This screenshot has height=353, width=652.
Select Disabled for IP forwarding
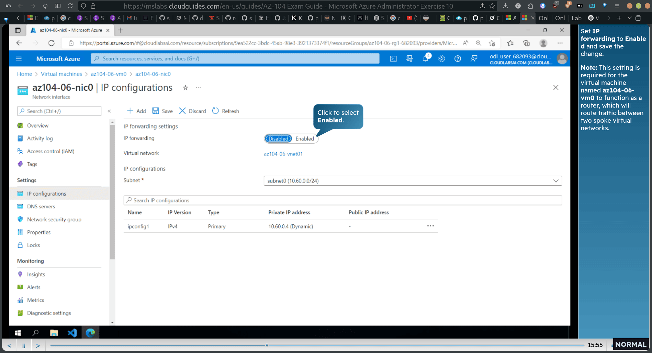click(x=278, y=139)
